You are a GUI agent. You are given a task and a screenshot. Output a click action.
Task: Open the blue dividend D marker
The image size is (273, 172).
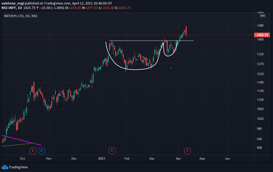click(x=41, y=151)
